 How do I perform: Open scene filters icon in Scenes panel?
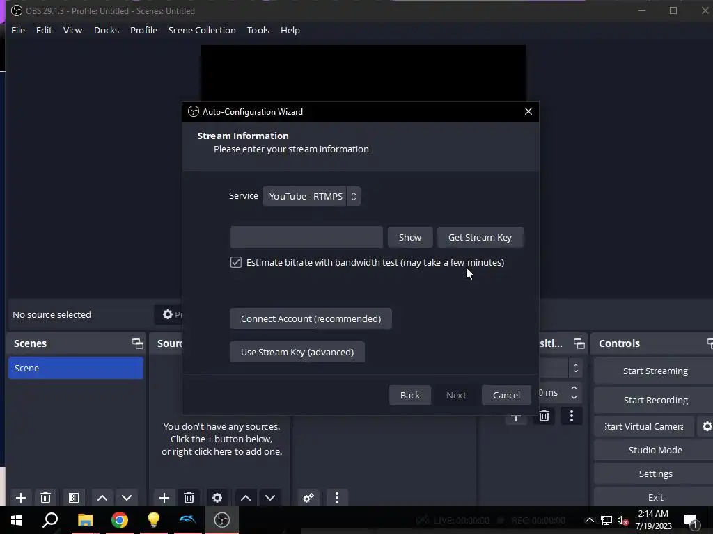(74, 498)
